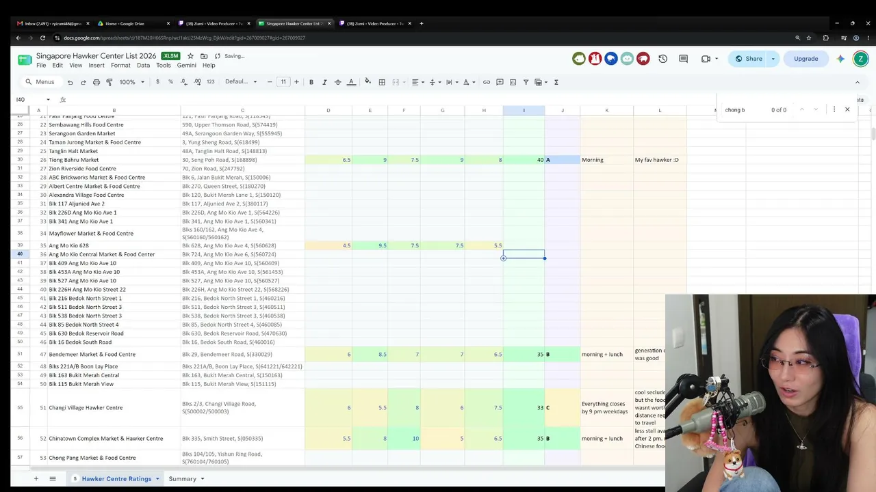Switch to the Summary sheet tab
The width and height of the screenshot is (876, 492).
182,479
